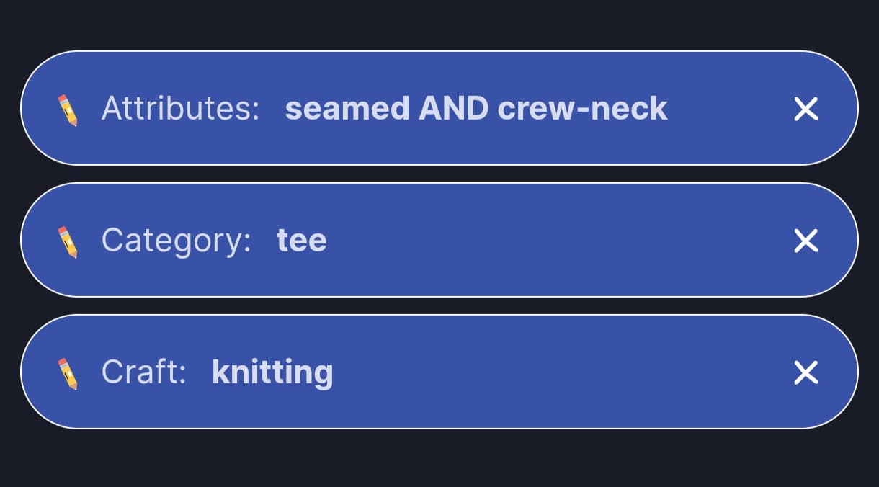Viewport: 879px width, 487px height.
Task: Click the 'crew-neck' attribute value
Action: (582, 109)
